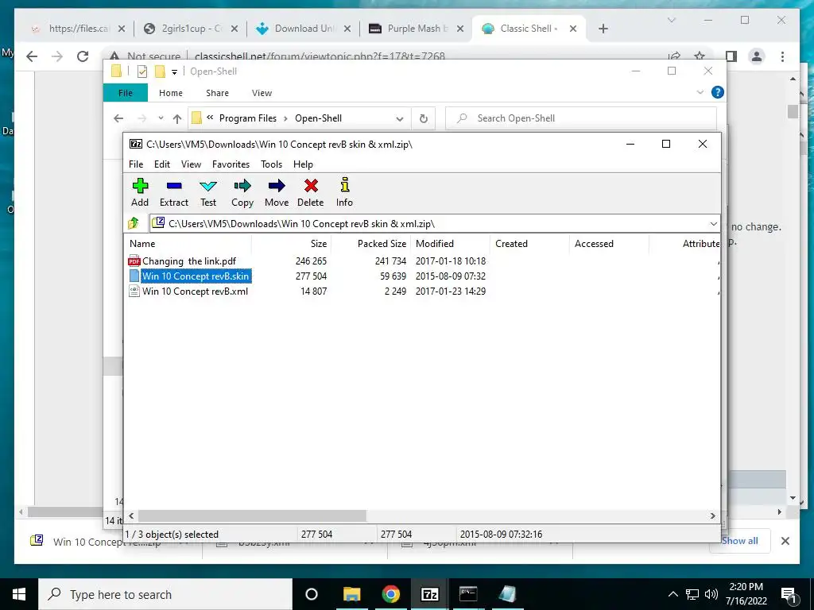Viewport: 814px width, 610px height.
Task: Expand the Explorer ribbon chevron
Action: click(x=700, y=92)
